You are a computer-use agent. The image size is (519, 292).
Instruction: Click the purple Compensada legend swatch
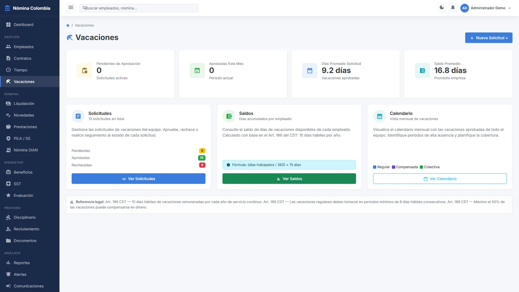point(393,167)
